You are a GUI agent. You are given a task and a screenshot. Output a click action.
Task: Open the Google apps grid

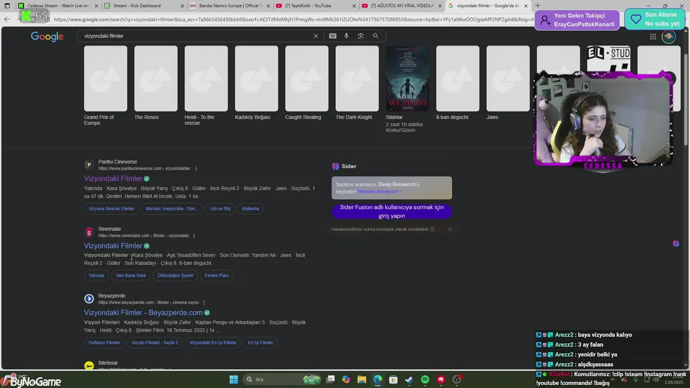coord(653,37)
